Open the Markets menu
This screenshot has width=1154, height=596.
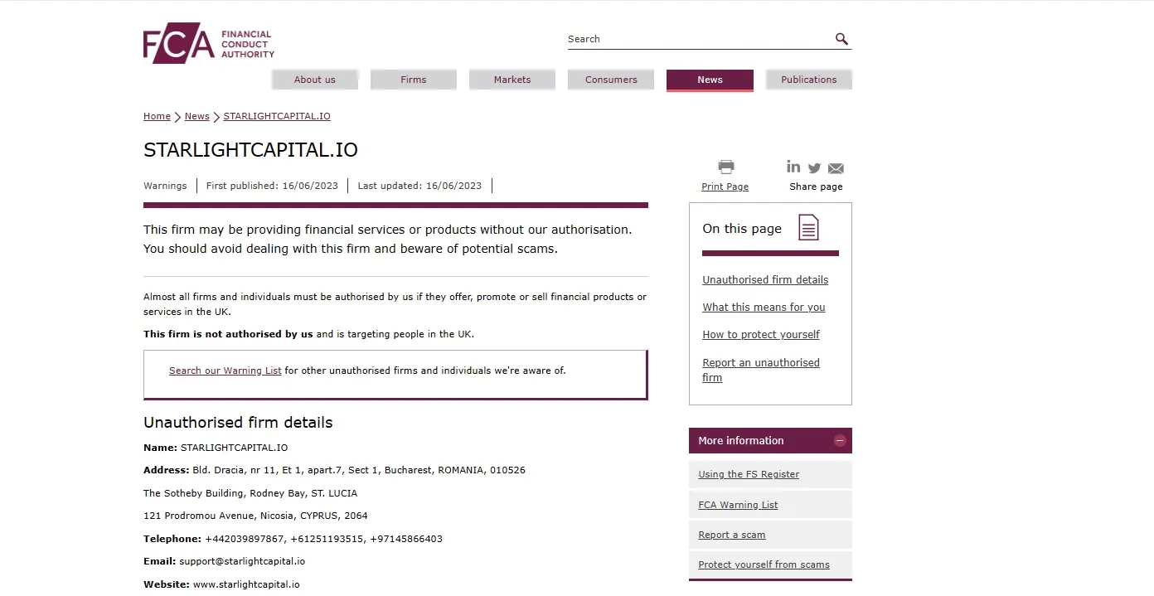tap(512, 80)
